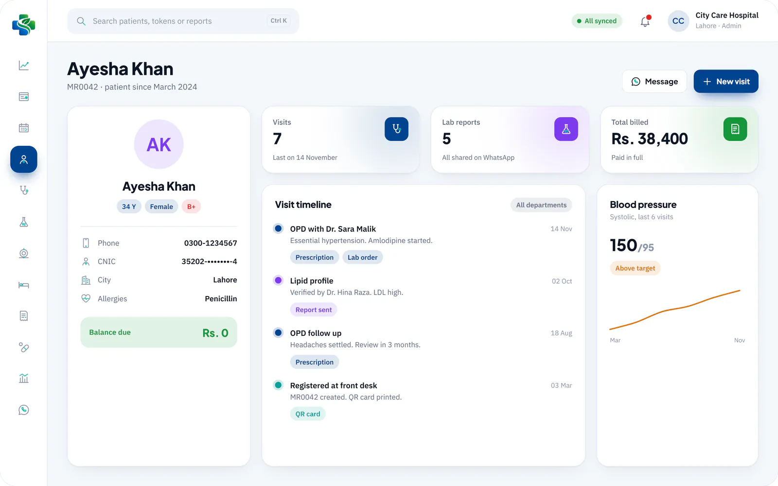Screen dimensions: 778x486
Task: Click the Balance due Rs. 0 box
Action: (159, 332)
